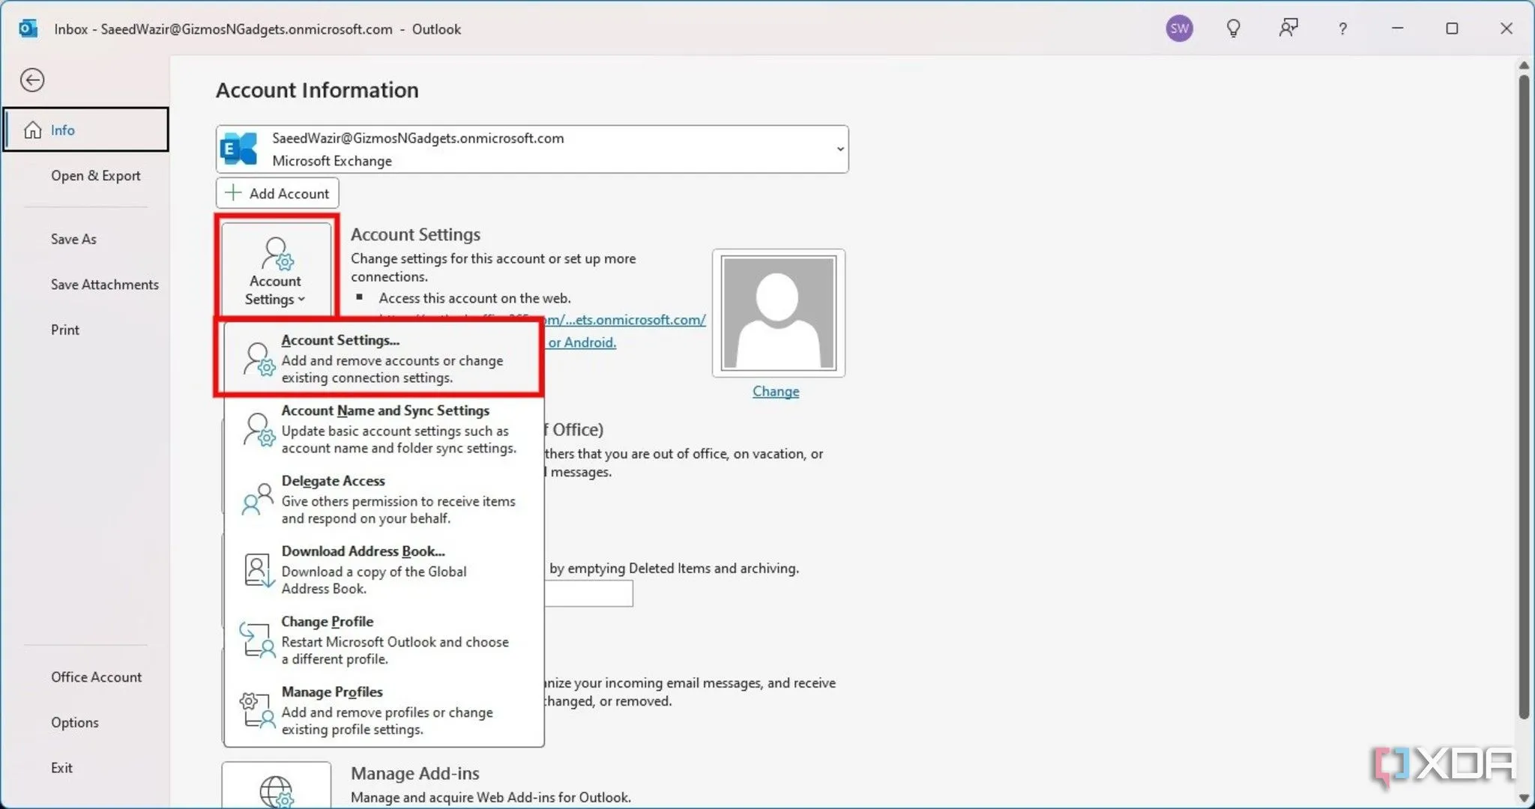The width and height of the screenshot is (1535, 809).
Task: Click the Outlook app icon in title bar
Action: [x=28, y=28]
